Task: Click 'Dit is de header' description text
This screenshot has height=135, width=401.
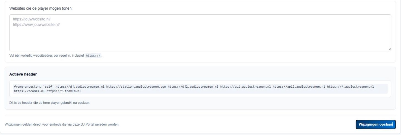Action: [x=50, y=103]
